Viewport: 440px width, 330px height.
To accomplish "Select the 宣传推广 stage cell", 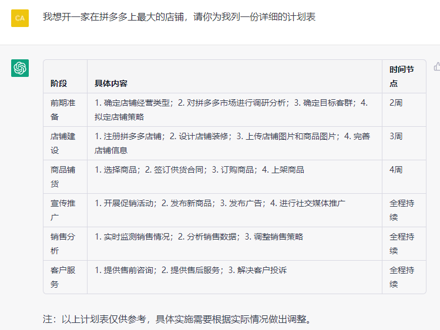I will tap(65, 210).
